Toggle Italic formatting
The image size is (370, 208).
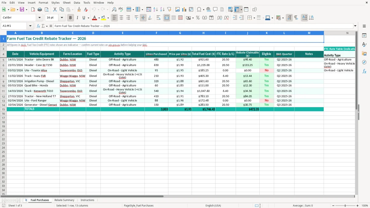[77, 18]
